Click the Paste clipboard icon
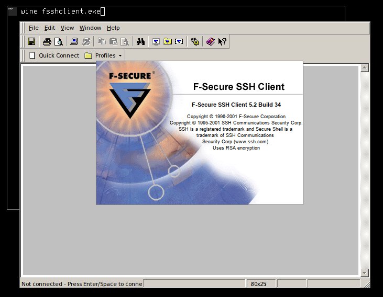The image size is (383, 297). click(113, 41)
